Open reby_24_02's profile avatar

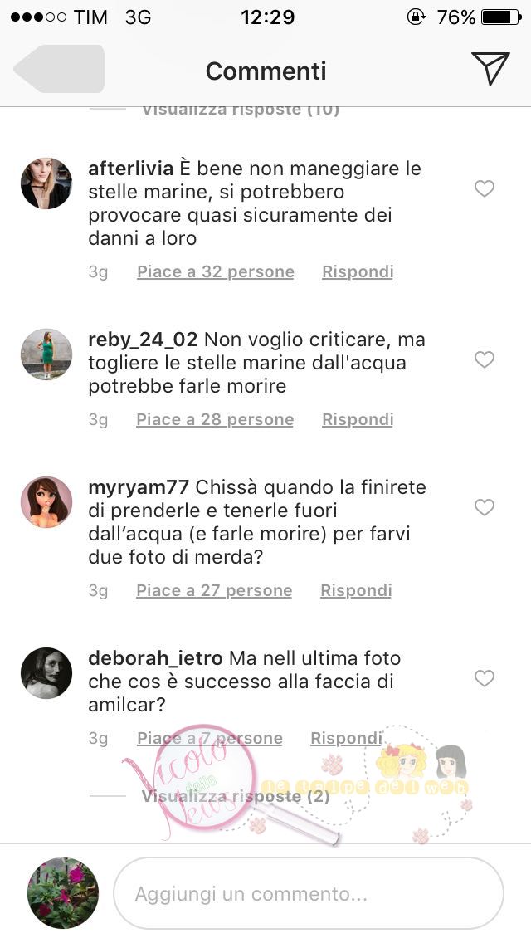46,354
